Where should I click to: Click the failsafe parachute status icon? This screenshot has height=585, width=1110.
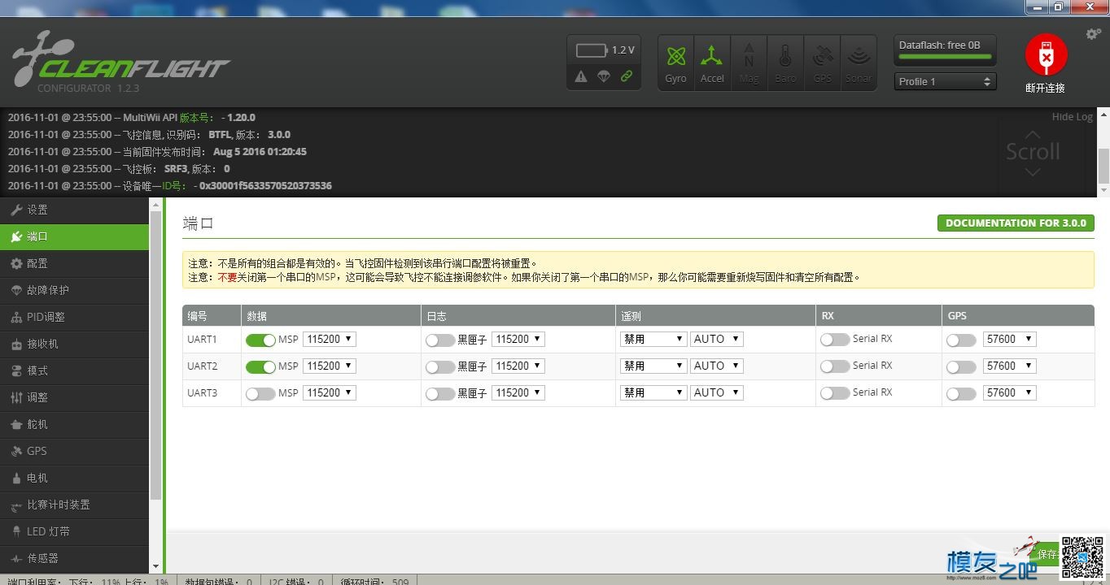(604, 76)
